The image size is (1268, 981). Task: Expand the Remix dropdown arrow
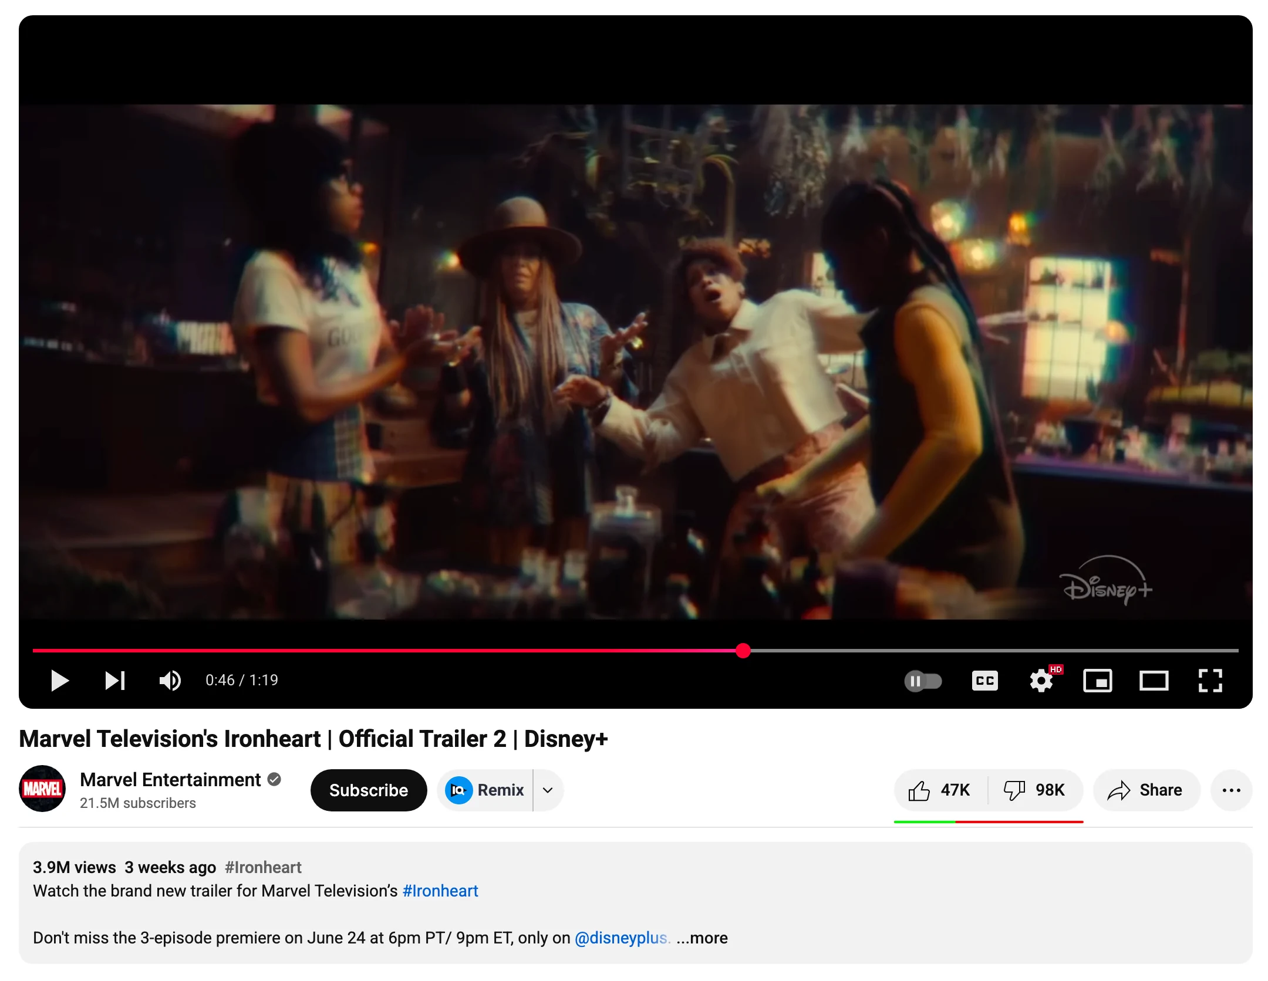click(x=548, y=790)
